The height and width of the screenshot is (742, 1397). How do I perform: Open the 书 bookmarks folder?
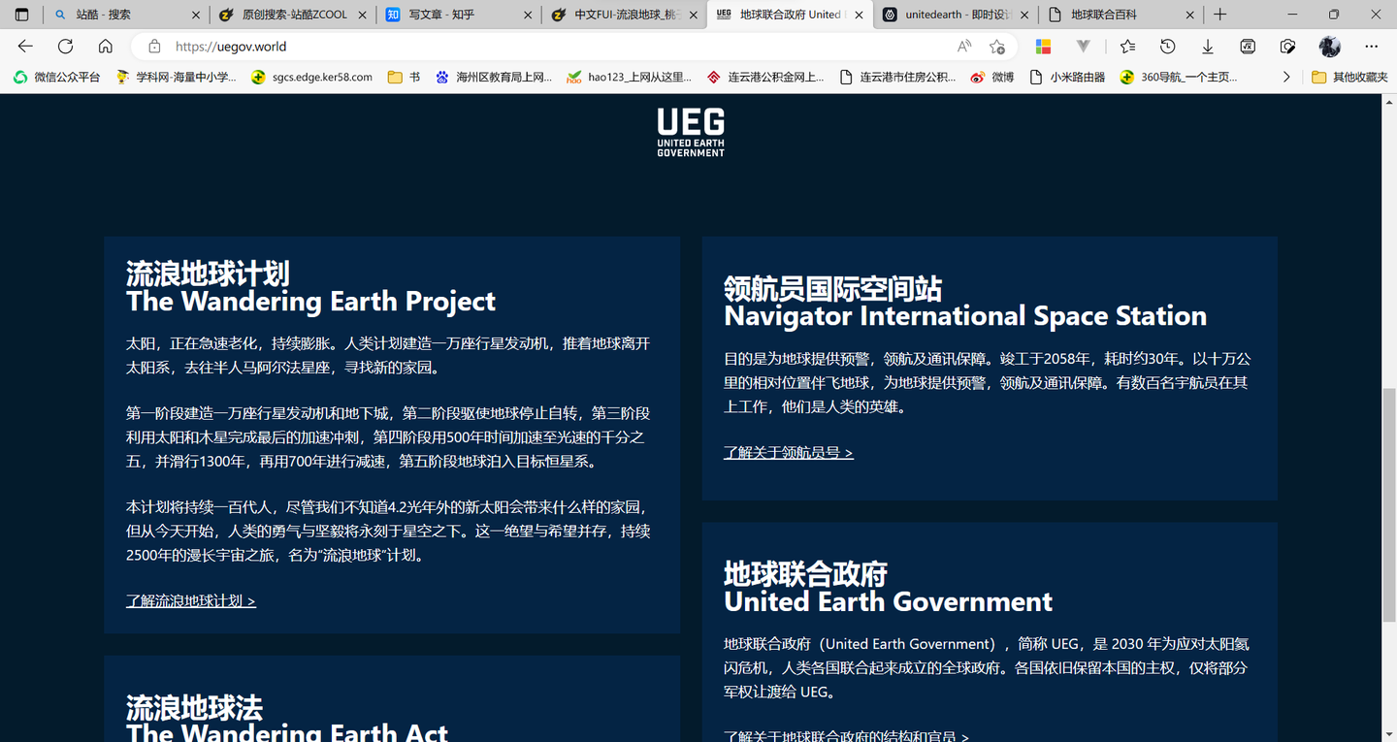(x=403, y=77)
